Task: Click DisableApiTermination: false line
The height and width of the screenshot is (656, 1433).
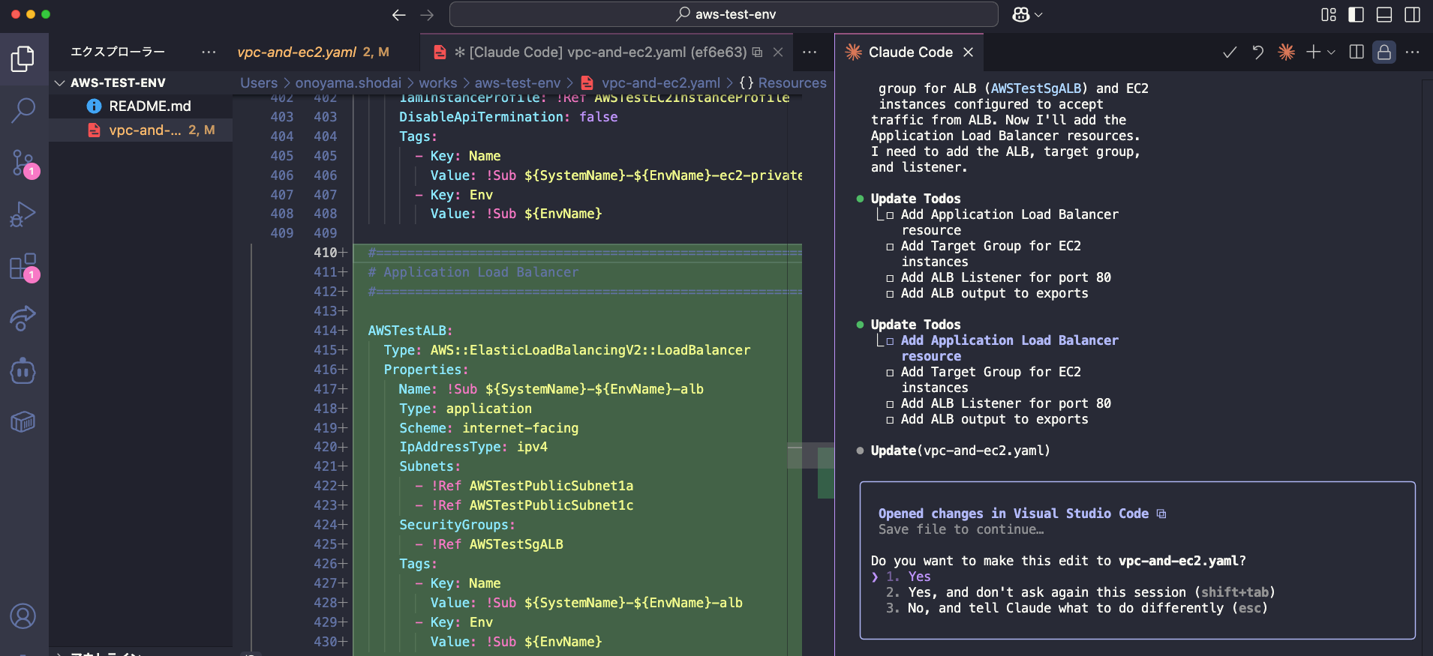Action: (509, 117)
